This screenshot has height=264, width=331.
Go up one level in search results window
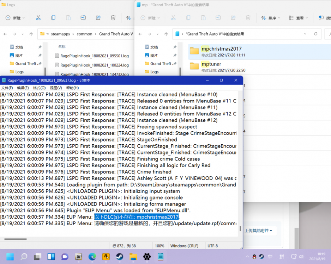[166, 34]
